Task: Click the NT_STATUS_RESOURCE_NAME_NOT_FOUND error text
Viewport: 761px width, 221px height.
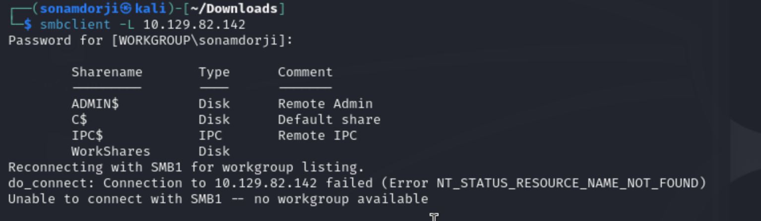Action: (567, 183)
